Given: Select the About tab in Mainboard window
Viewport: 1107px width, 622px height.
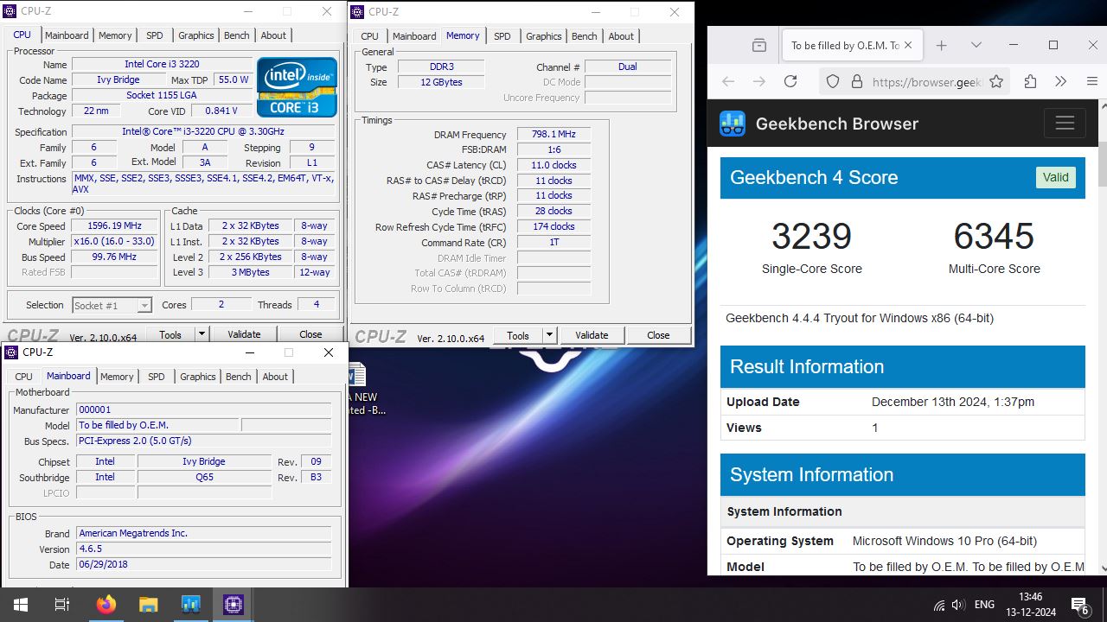Looking at the screenshot, I should coord(275,377).
